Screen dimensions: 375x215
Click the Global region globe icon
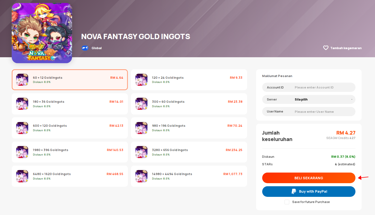point(85,48)
